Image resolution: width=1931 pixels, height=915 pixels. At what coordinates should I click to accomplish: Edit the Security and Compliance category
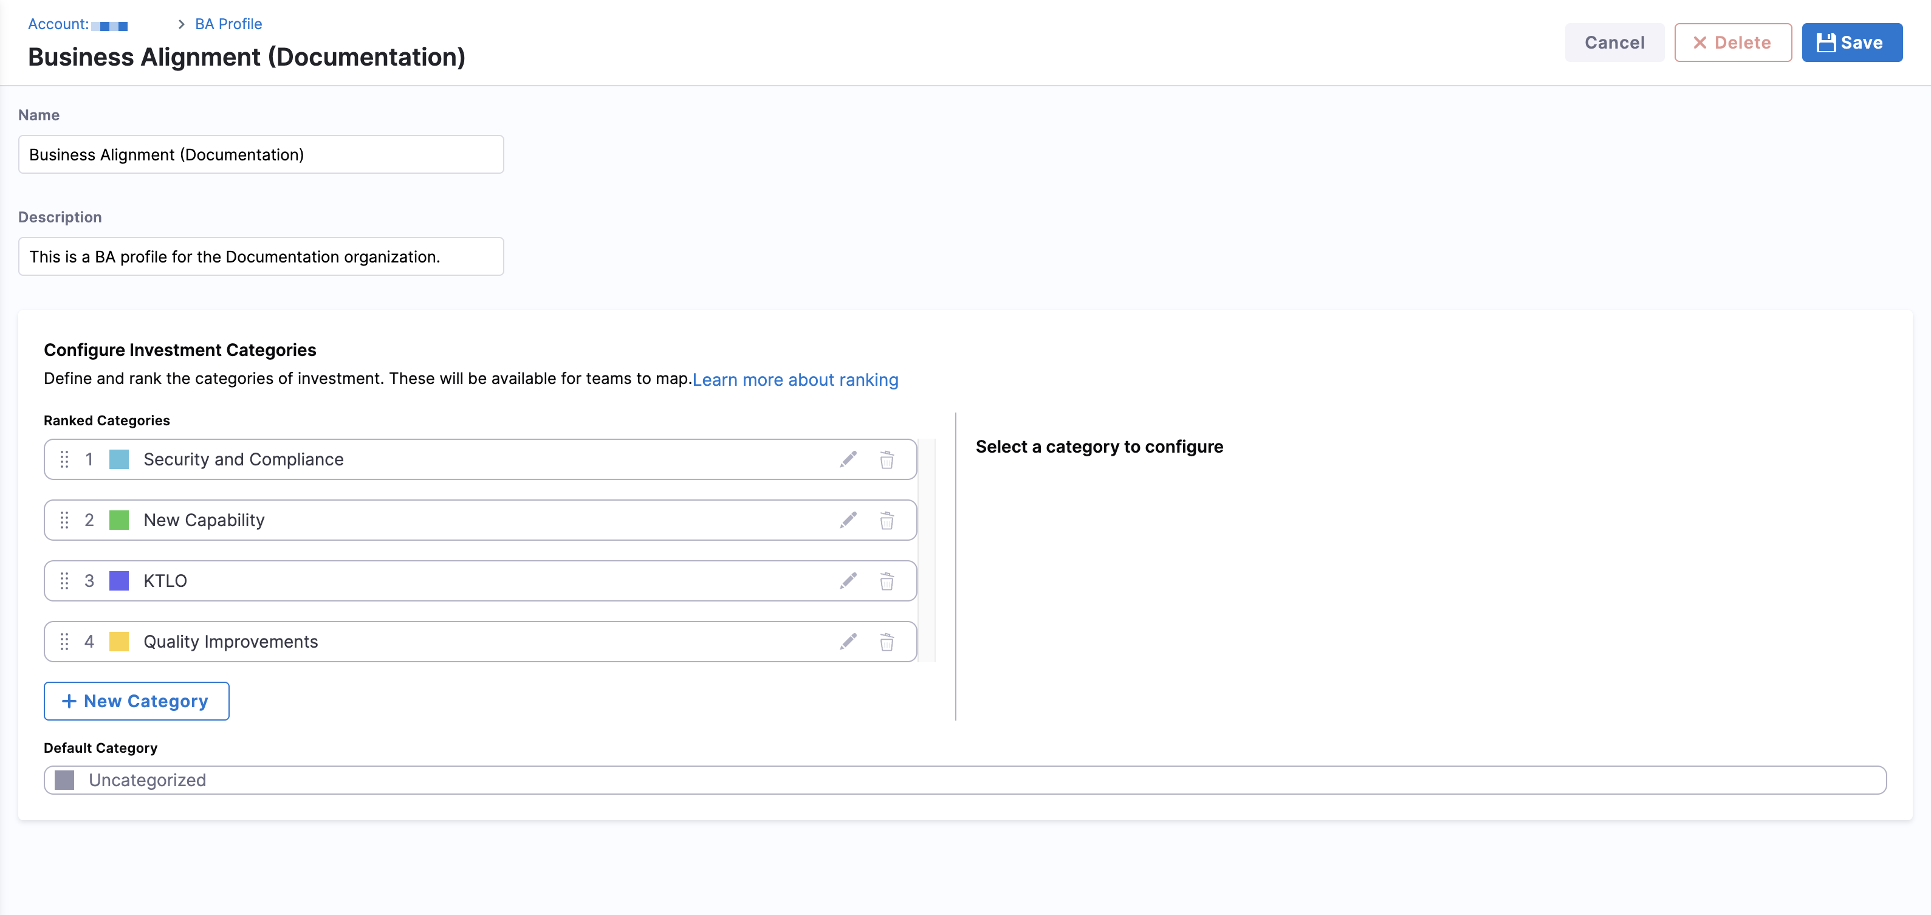[848, 459]
